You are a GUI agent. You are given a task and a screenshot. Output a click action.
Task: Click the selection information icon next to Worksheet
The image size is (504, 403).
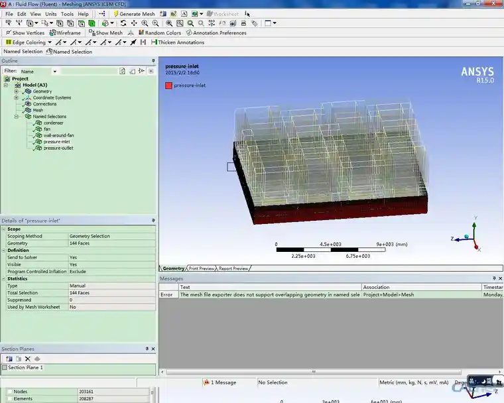click(x=247, y=14)
